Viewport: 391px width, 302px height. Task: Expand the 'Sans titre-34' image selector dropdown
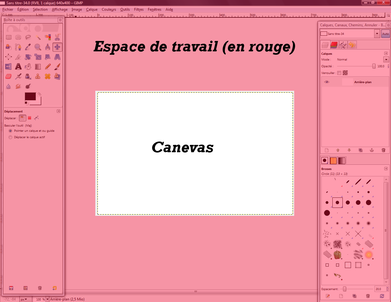click(x=377, y=34)
